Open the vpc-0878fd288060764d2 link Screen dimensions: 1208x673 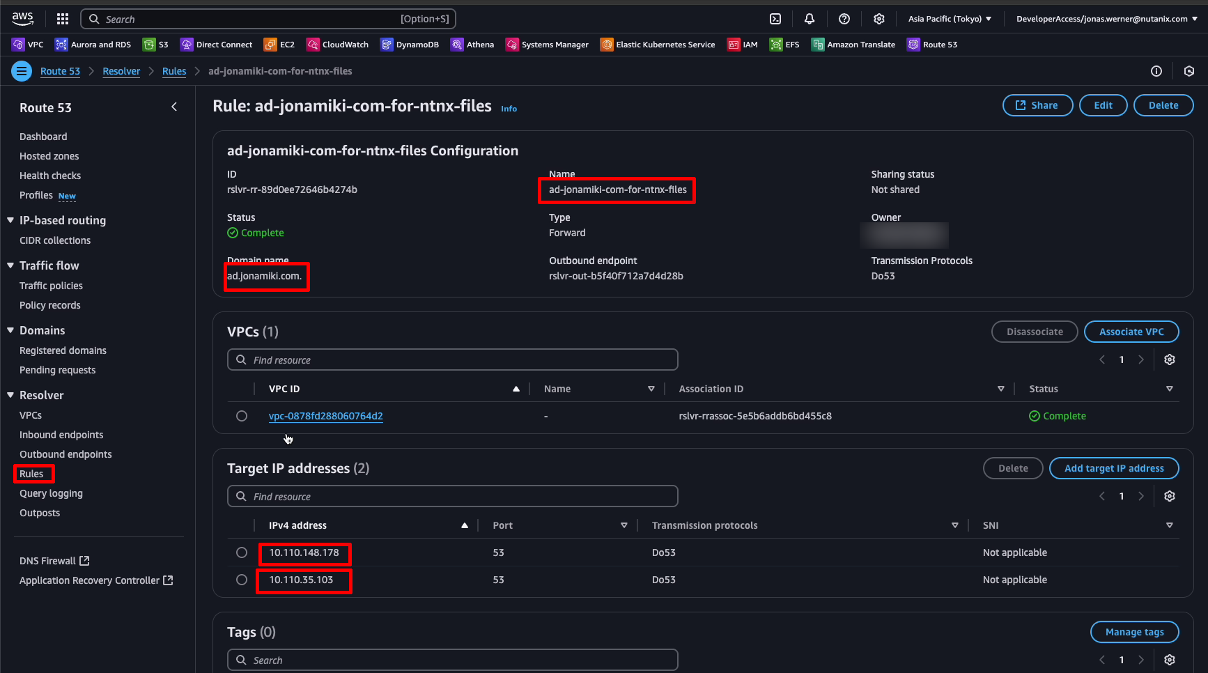[326, 416]
